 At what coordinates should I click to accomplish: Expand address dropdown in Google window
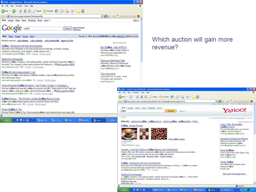tap(102, 16)
